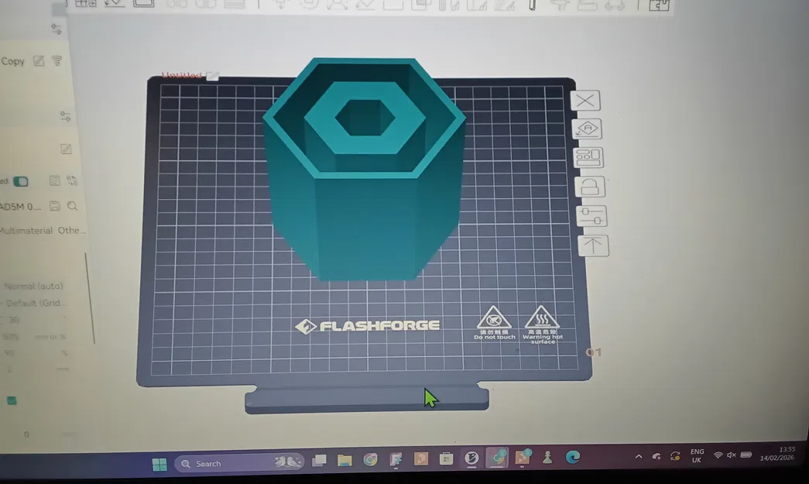This screenshot has width=809, height=484.
Task: Click the field showing 0 near panel bottom
Action: click(26, 434)
